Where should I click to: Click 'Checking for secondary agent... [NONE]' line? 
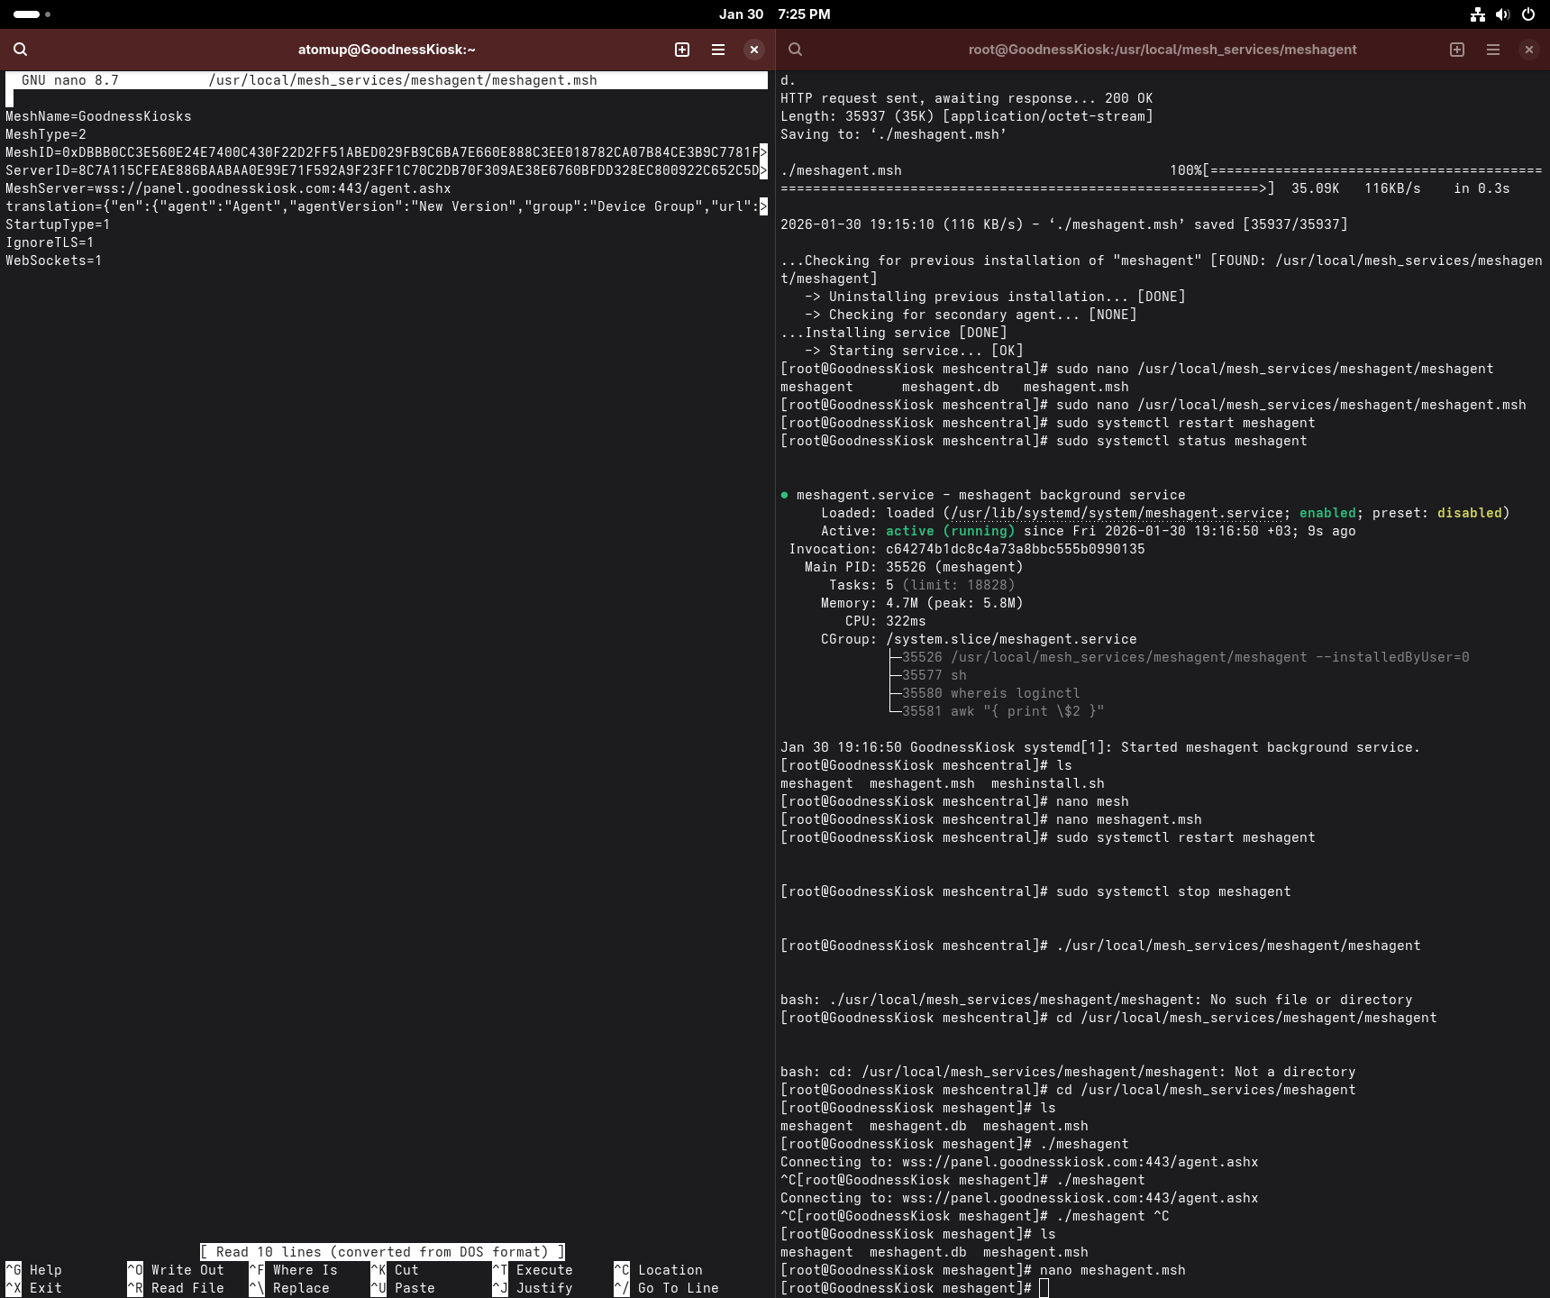pos(971,315)
